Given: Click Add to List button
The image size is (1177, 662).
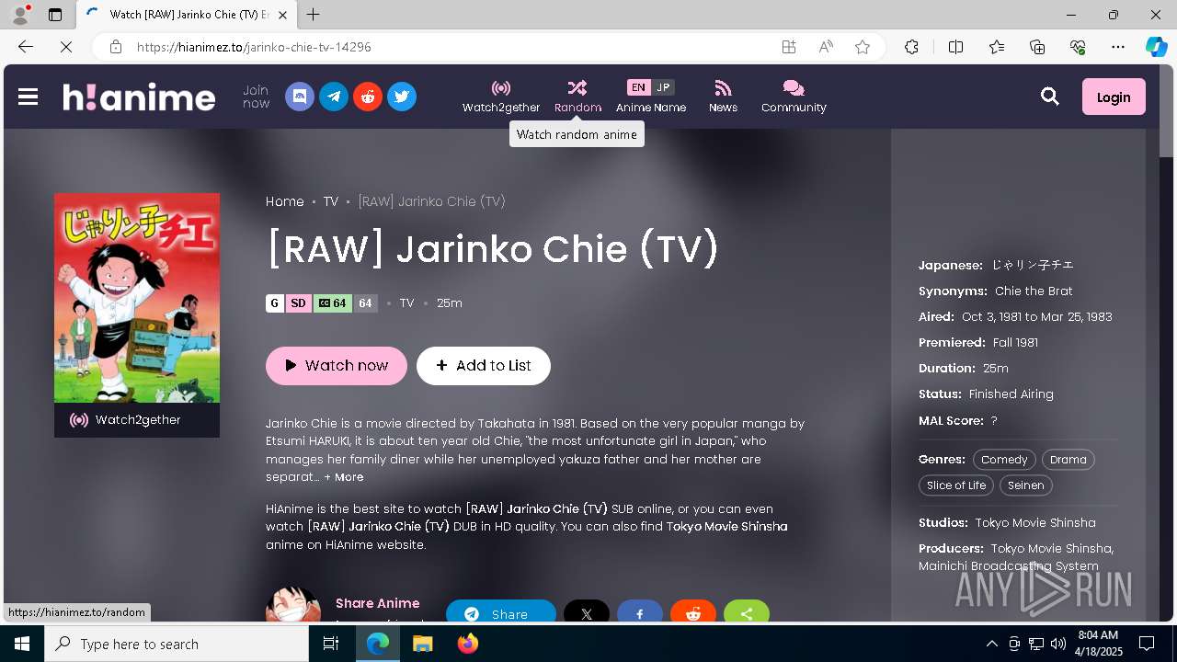Looking at the screenshot, I should (x=484, y=365).
